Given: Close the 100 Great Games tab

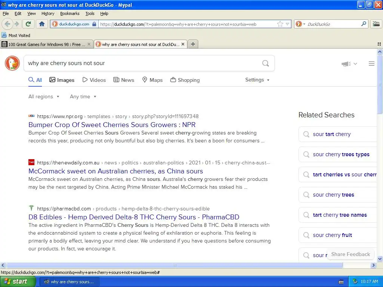Looking at the screenshot, I should (89, 44).
